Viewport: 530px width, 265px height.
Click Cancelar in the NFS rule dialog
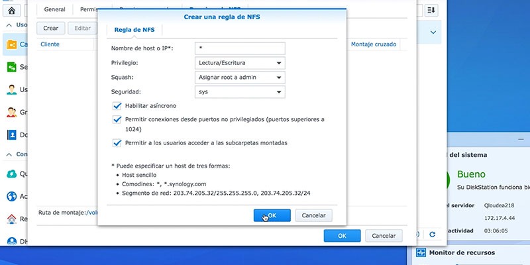click(x=313, y=215)
